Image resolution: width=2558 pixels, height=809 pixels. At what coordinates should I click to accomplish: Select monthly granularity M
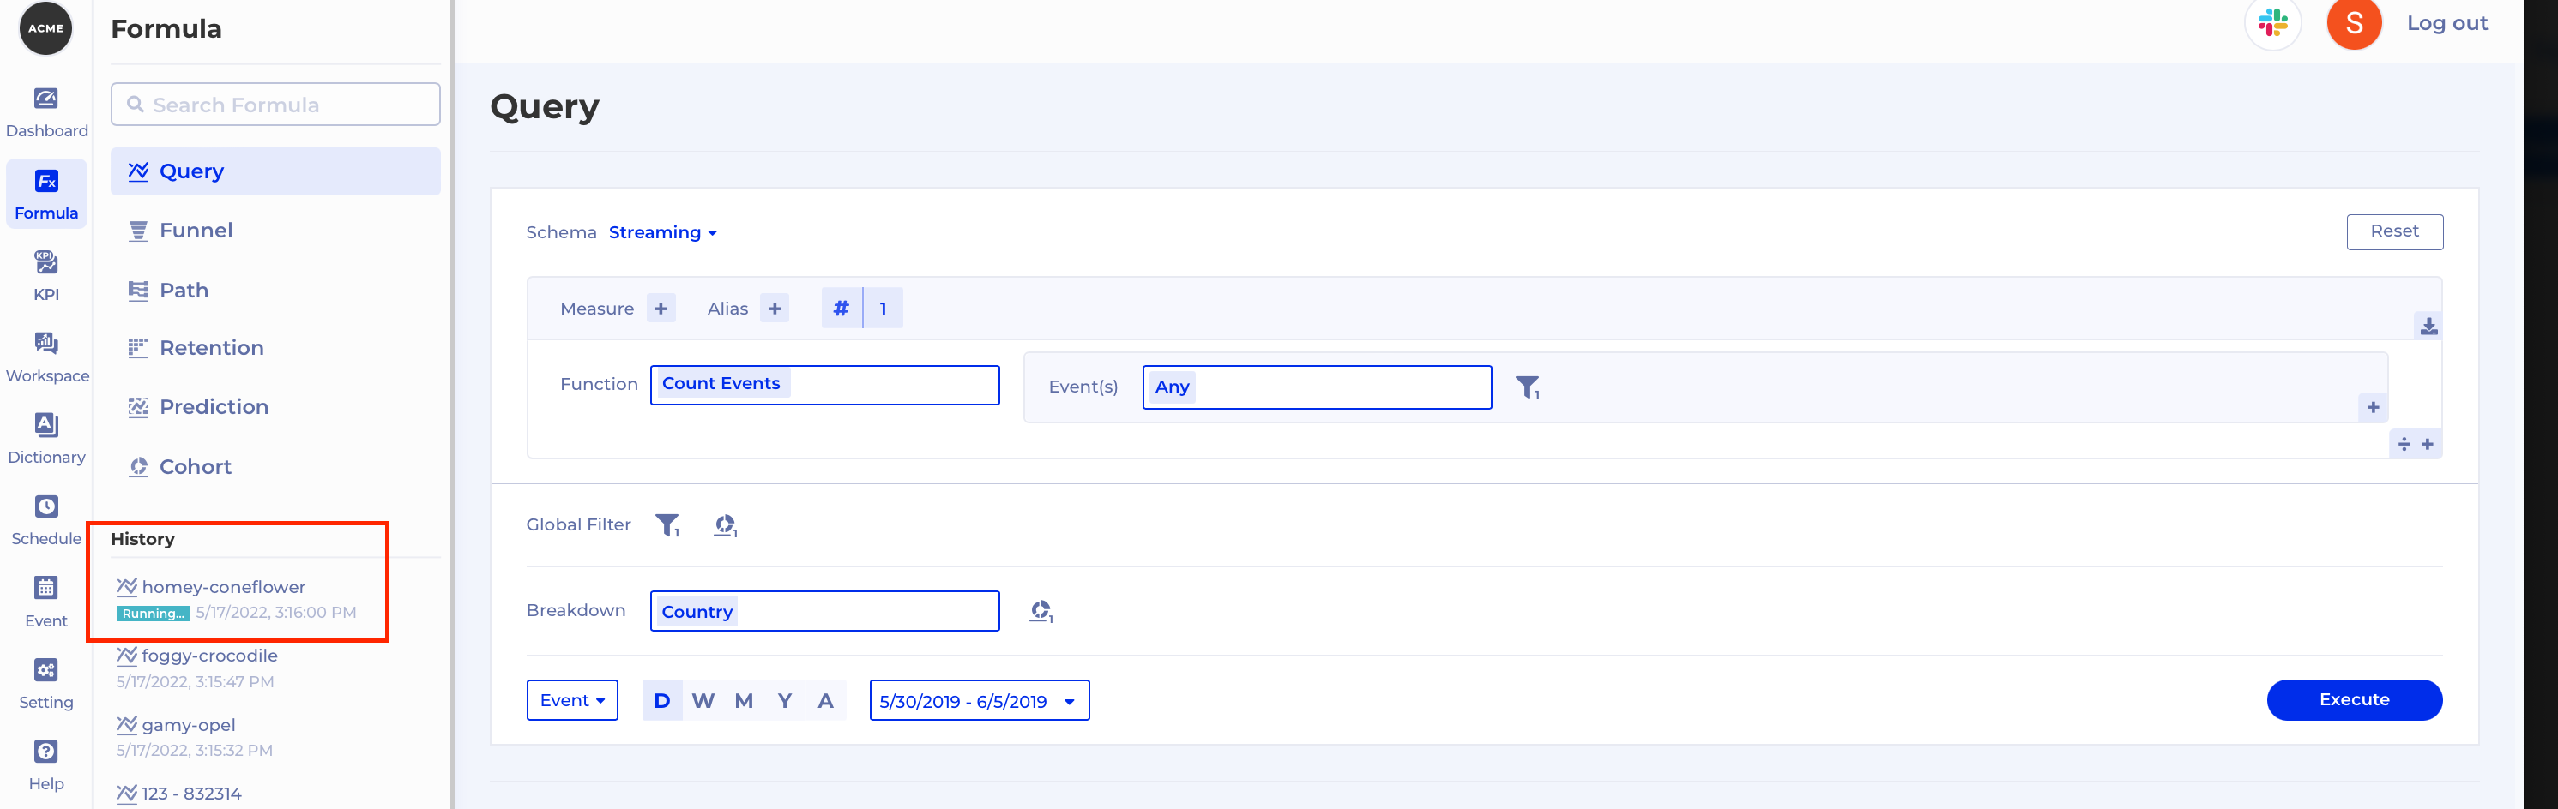[744, 701]
